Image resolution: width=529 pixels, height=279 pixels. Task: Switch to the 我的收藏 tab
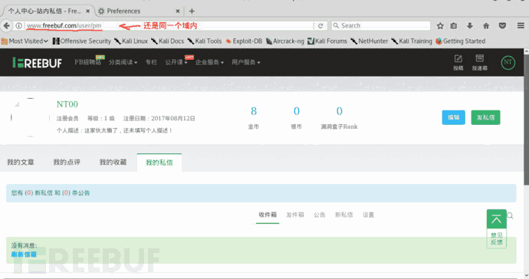tap(113, 162)
